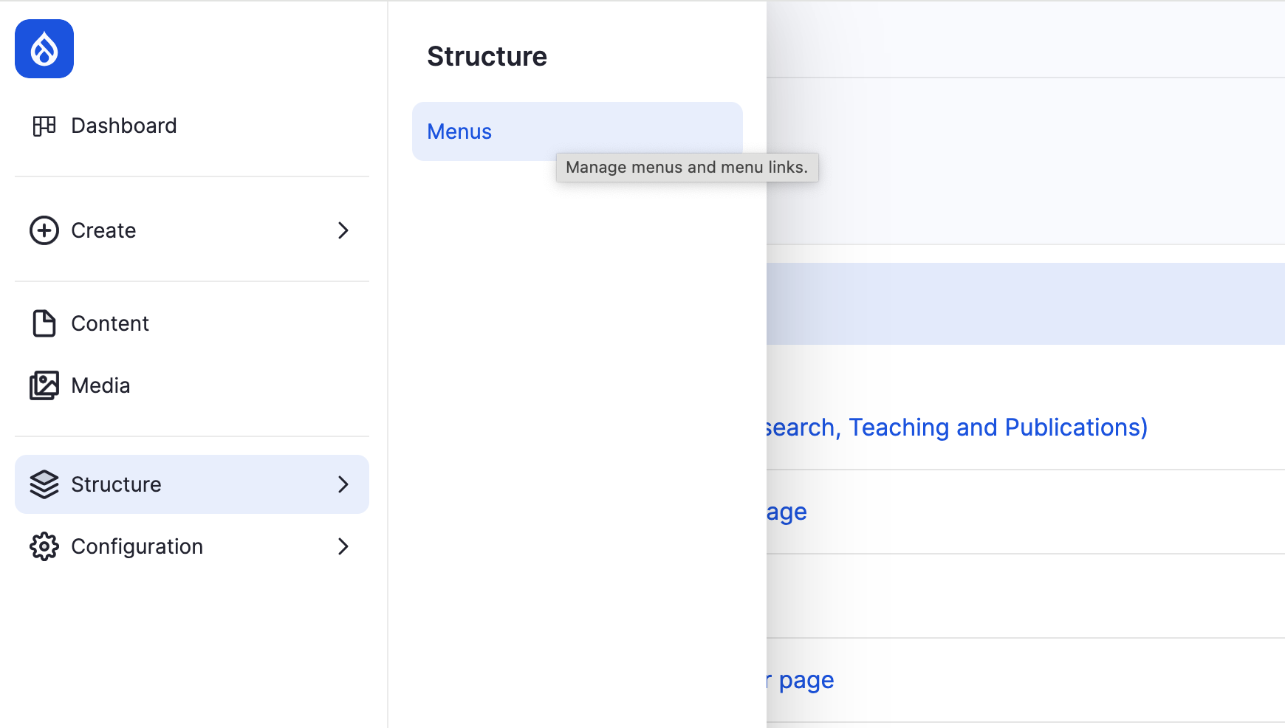Expand the Configuration submenu chevron
1285x728 pixels.
click(x=343, y=546)
